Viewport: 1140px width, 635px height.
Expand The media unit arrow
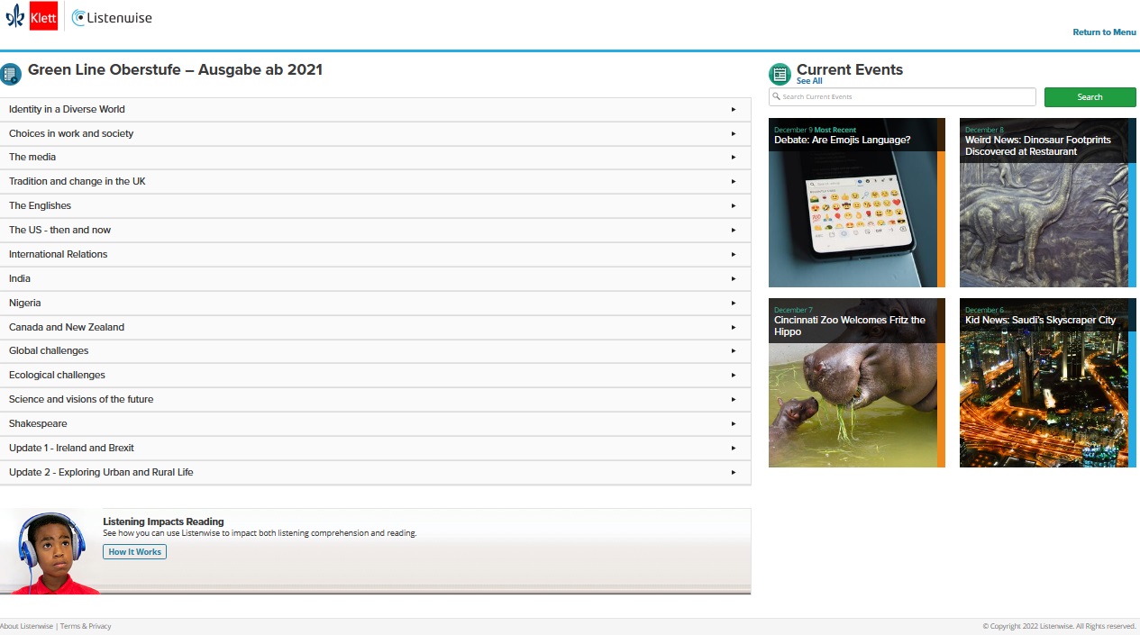[734, 158]
